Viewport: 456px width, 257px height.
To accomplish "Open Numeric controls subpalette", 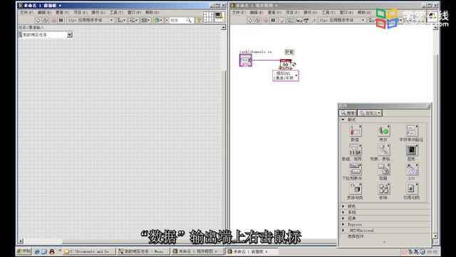I will coord(355,131).
